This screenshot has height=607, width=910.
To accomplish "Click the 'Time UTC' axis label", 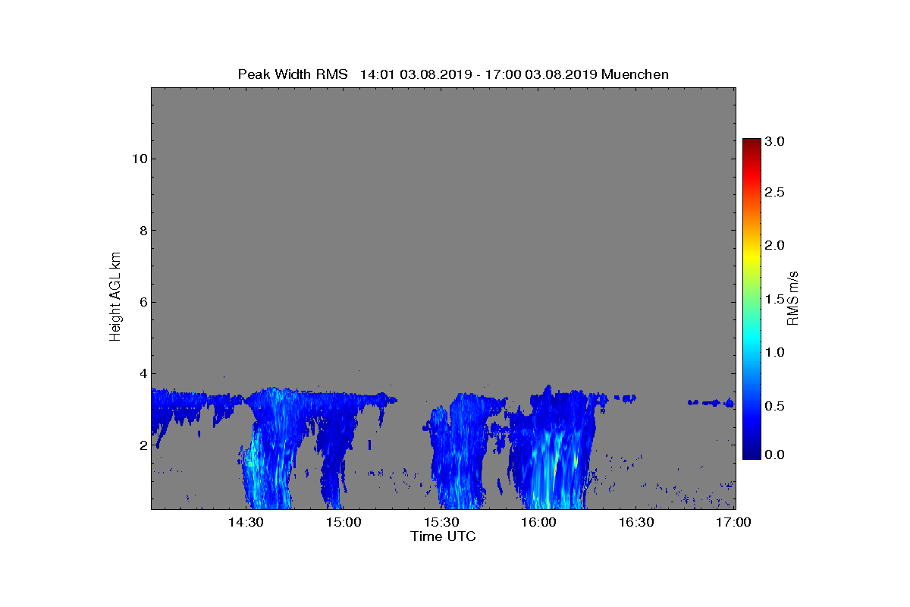I will tap(443, 536).
